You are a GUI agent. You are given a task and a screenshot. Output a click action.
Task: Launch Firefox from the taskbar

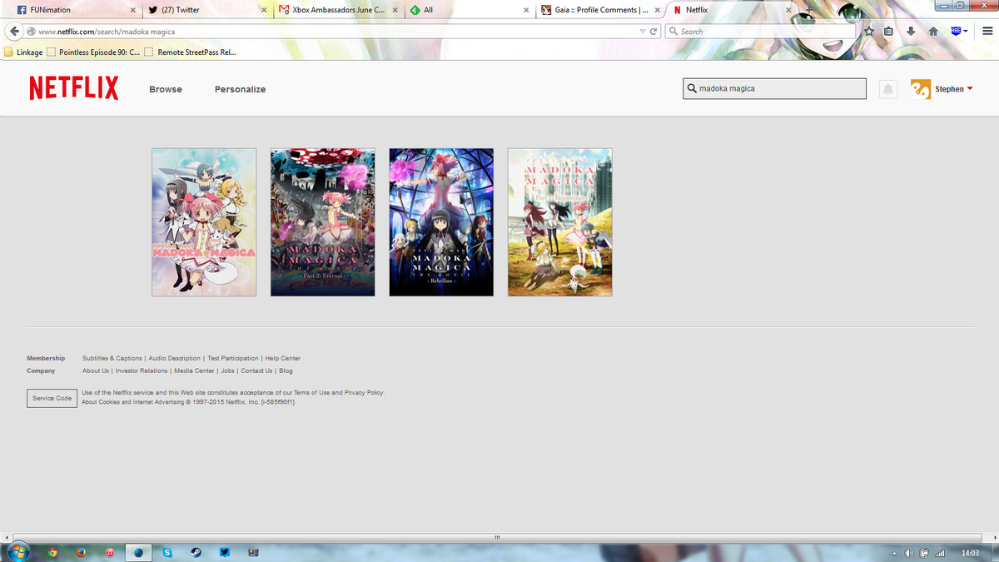(81, 552)
